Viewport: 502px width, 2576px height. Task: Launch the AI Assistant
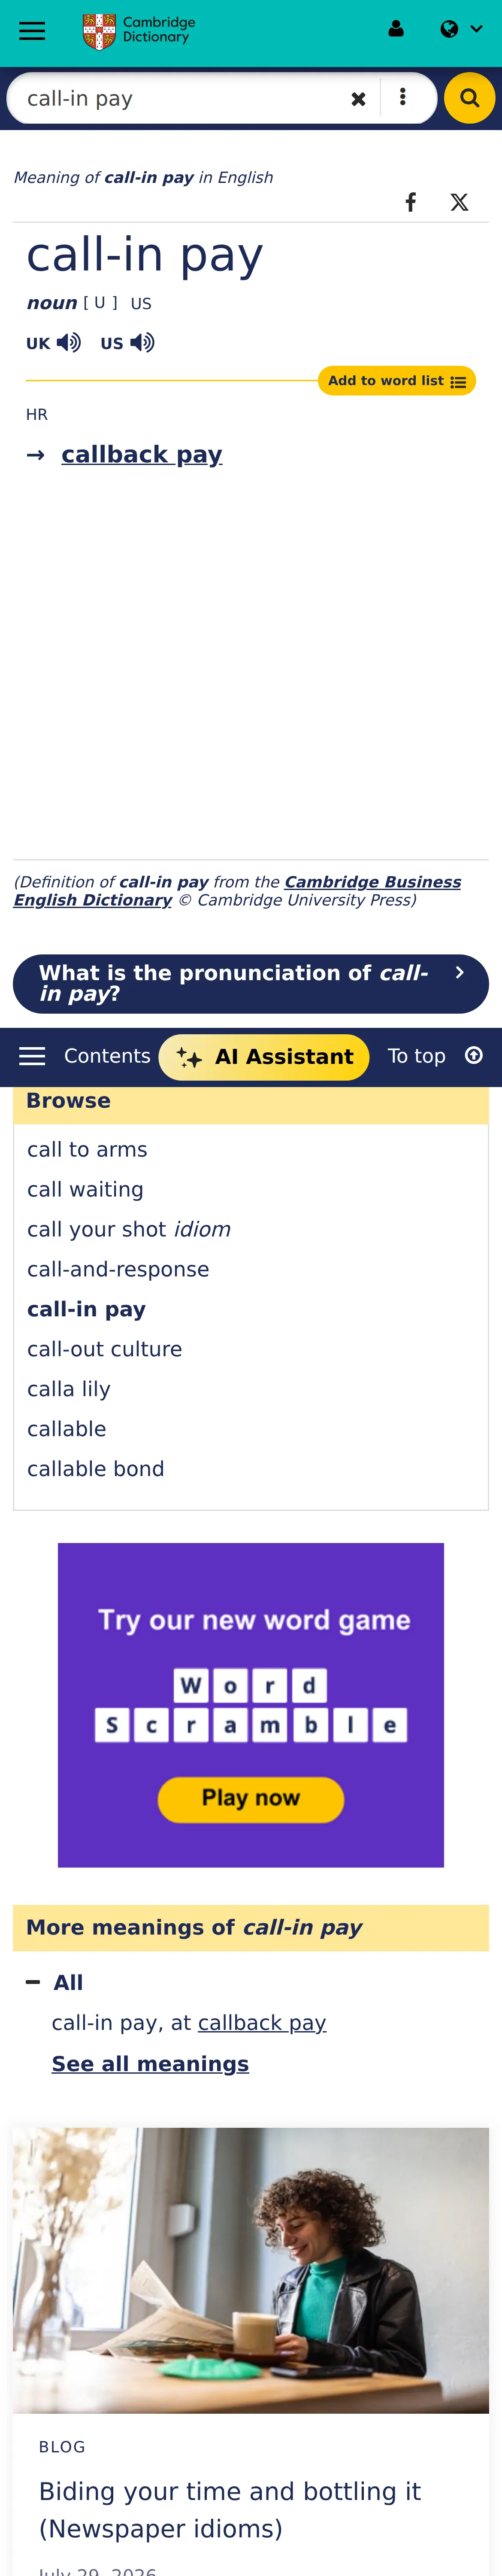click(264, 1057)
